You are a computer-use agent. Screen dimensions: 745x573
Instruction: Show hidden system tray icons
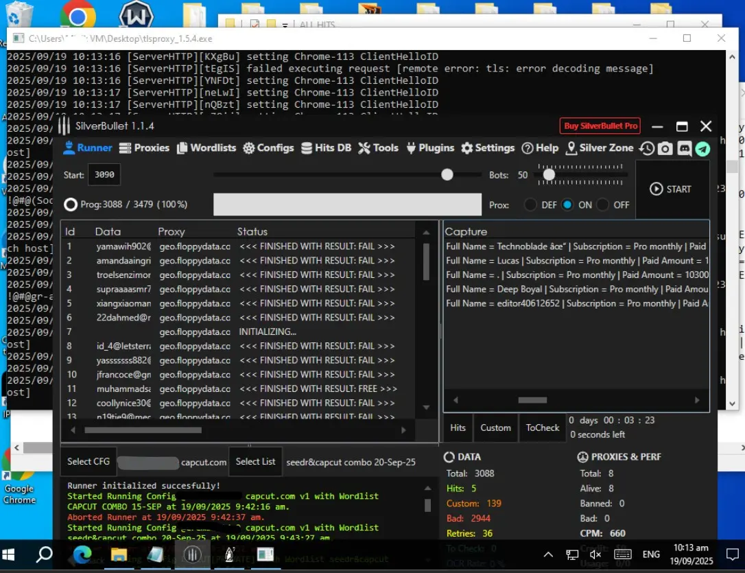548,554
